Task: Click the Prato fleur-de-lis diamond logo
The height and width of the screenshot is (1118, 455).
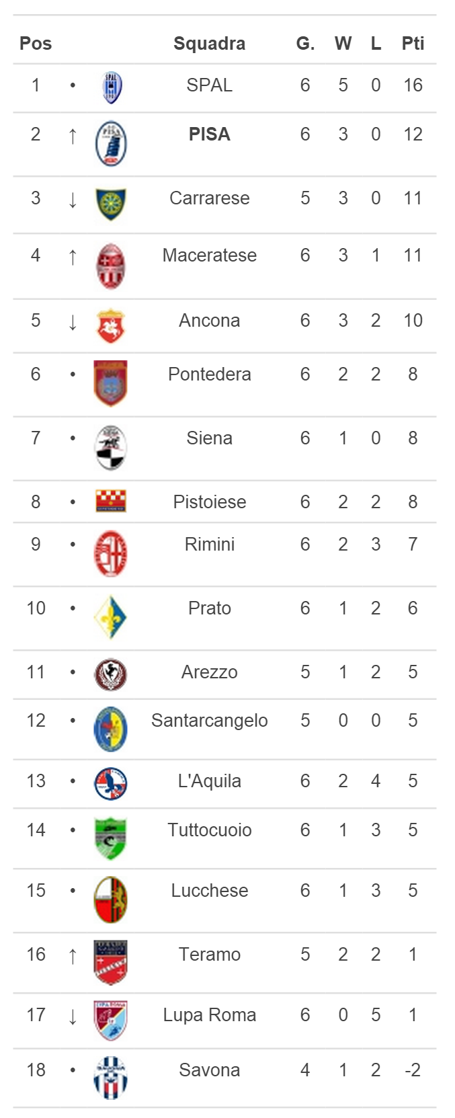Action: [111, 618]
